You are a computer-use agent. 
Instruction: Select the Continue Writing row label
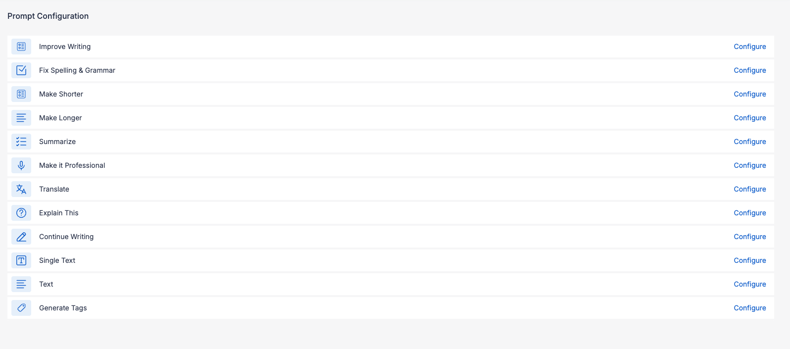66,237
